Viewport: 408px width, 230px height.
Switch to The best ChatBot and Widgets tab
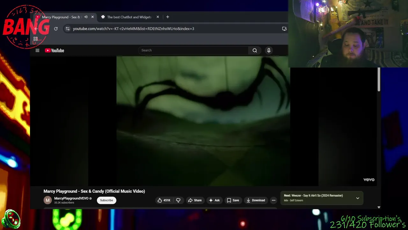(129, 17)
